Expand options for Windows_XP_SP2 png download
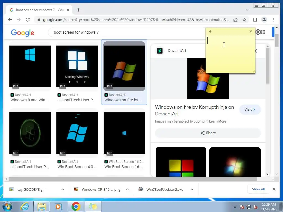 point(127,189)
